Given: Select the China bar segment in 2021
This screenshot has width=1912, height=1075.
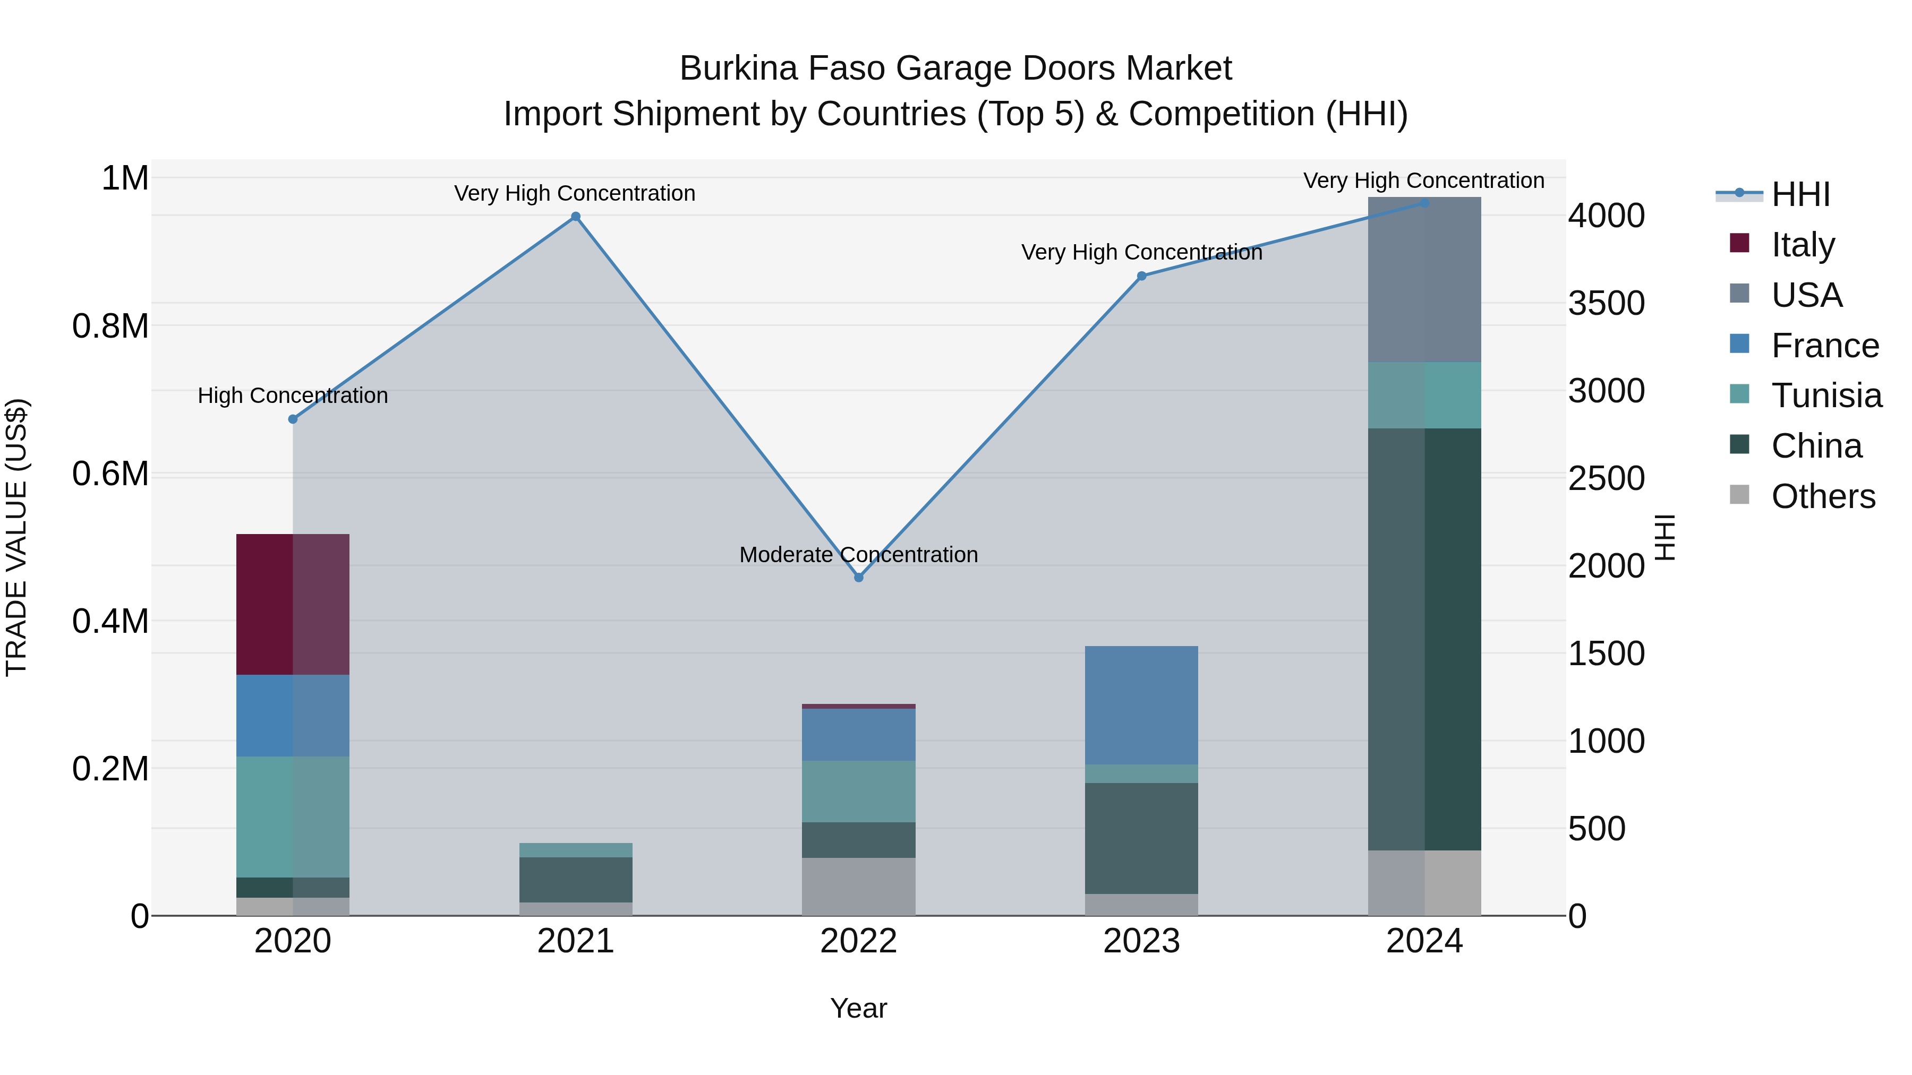Looking at the screenshot, I should pyautogui.click(x=575, y=880).
